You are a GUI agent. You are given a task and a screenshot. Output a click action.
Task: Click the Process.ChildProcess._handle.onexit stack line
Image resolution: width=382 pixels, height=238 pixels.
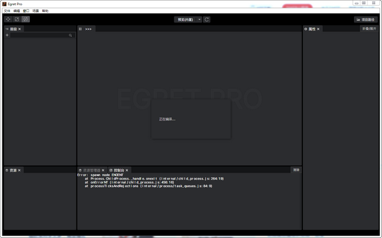click(154, 178)
